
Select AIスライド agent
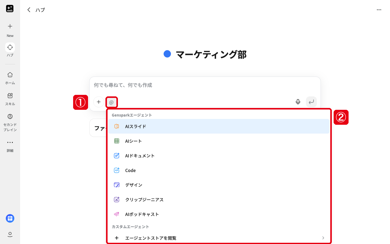[x=219, y=126]
